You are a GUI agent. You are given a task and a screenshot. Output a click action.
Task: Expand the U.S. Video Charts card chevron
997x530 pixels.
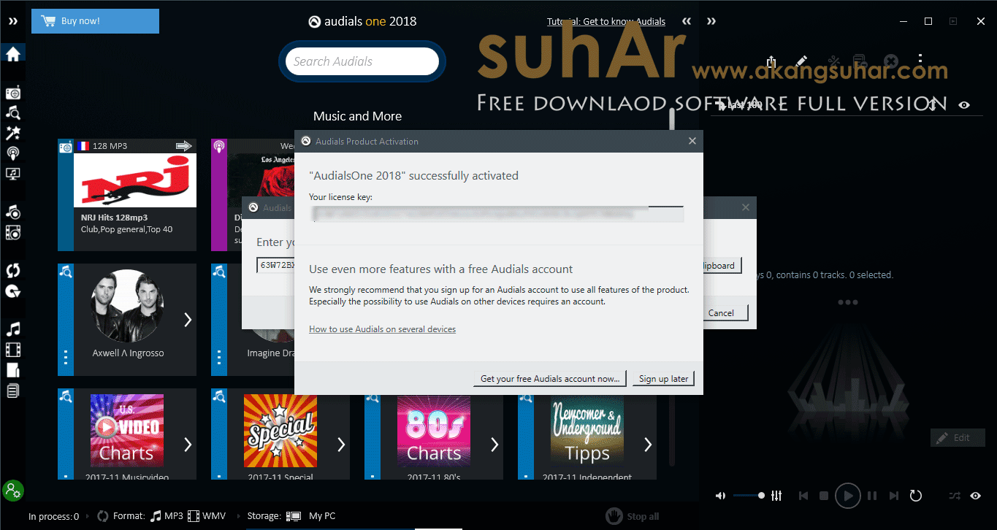point(188,444)
